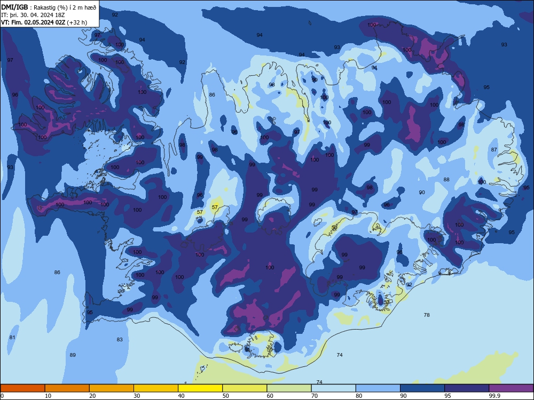Choose the 50–60 pale yellow legend band
Image resolution: width=534 pixels, height=400 pixels.
[245, 388]
